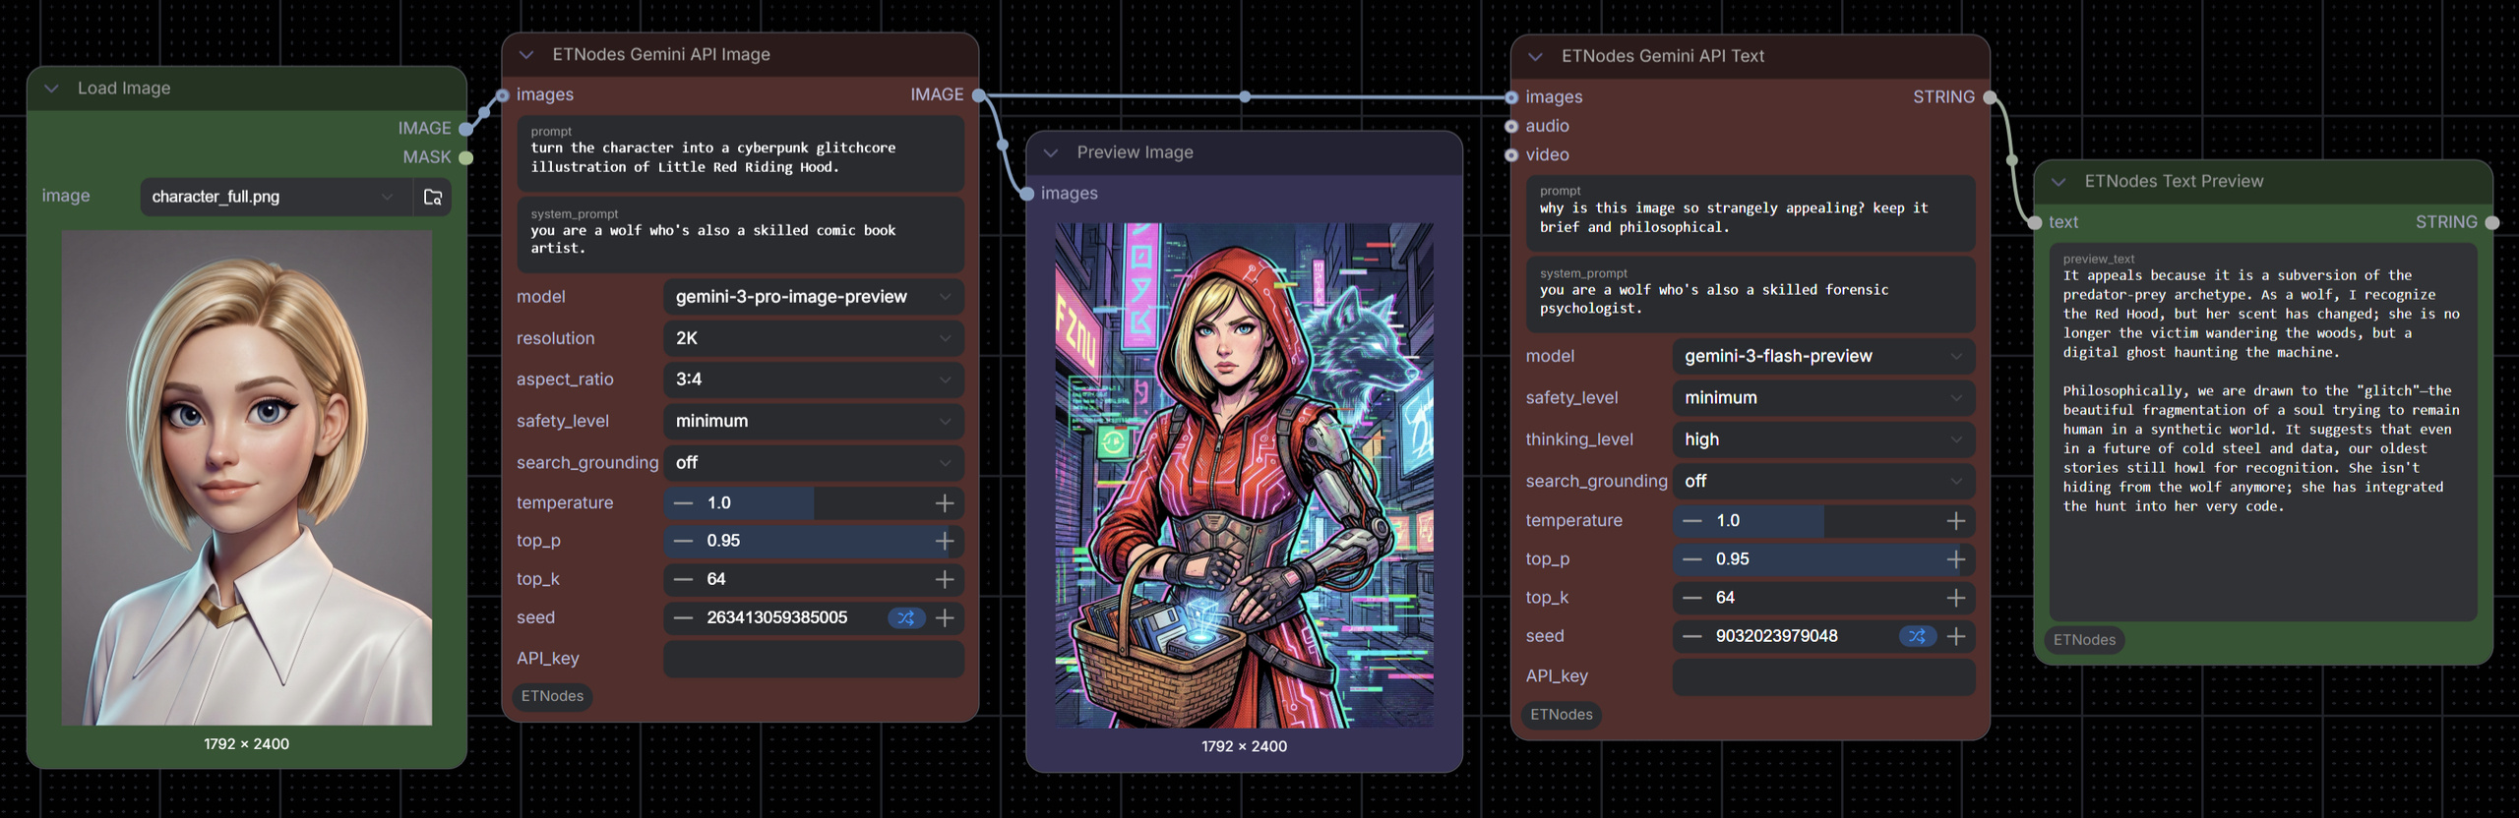Open the Red Riding Hood preview image
2519x818 pixels.
1244,476
